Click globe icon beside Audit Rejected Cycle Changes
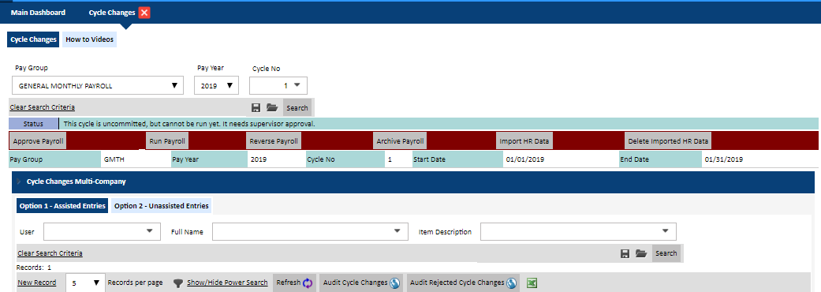This screenshot has height=292, width=821. (512, 283)
